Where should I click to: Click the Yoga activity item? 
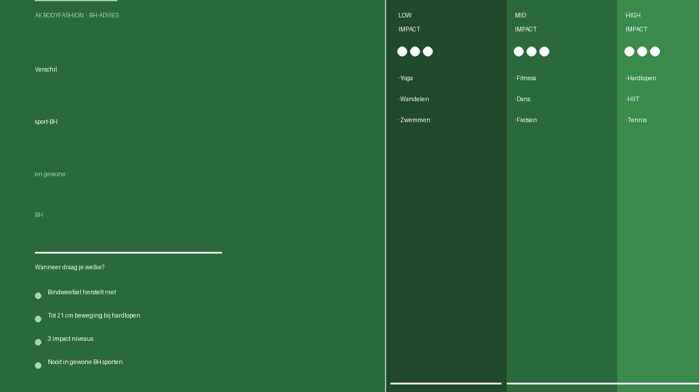[x=405, y=78]
